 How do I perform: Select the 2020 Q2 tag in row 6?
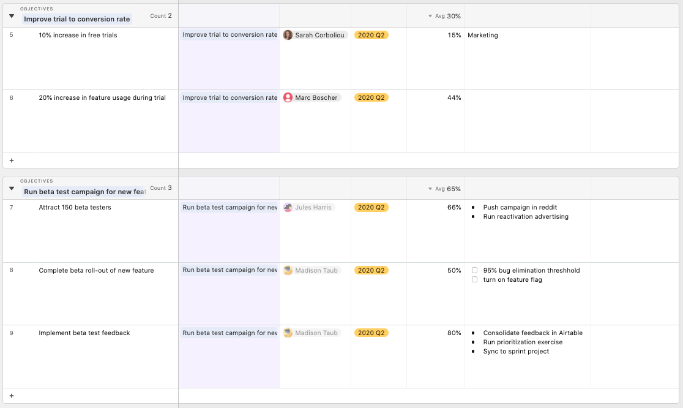(x=371, y=97)
